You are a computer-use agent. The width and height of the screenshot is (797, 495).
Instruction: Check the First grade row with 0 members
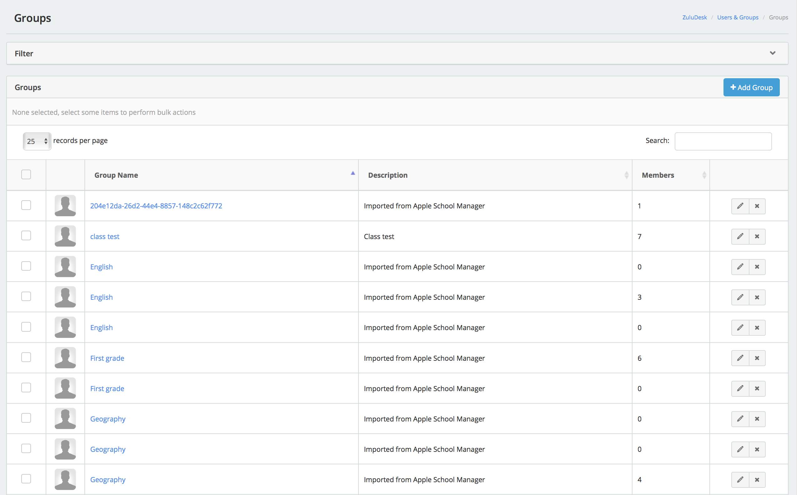click(26, 388)
